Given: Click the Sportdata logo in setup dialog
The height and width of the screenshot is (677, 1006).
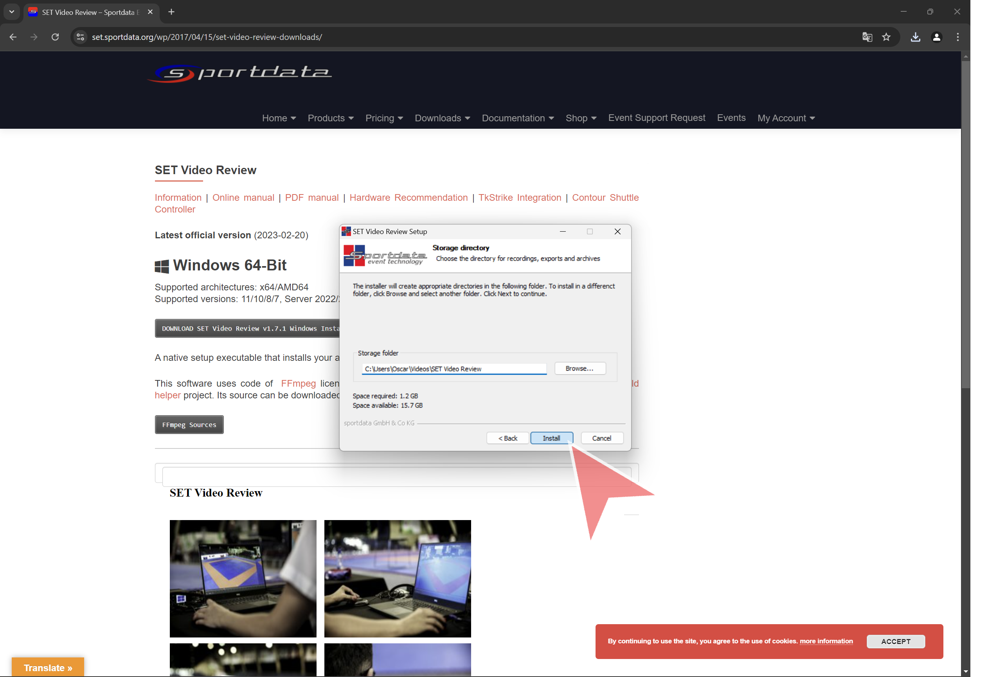Looking at the screenshot, I should (x=385, y=256).
